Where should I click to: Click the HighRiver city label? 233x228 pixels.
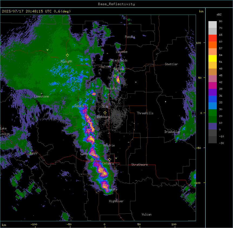tap(116, 201)
